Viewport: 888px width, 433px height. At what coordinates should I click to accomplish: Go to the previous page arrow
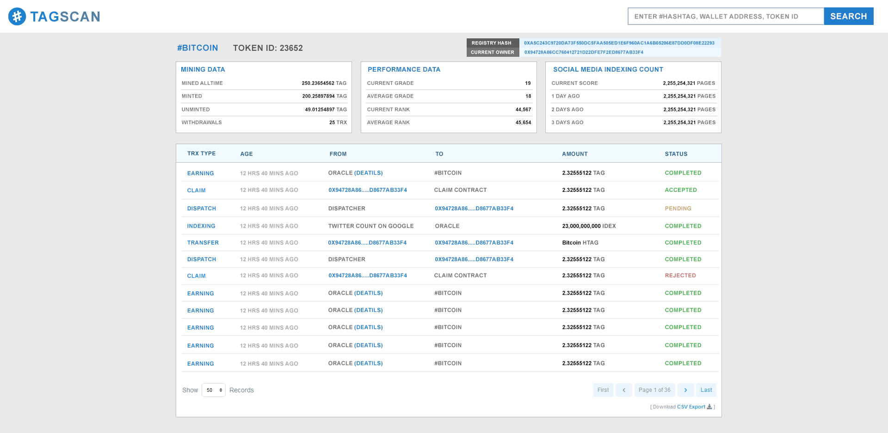(x=623, y=390)
